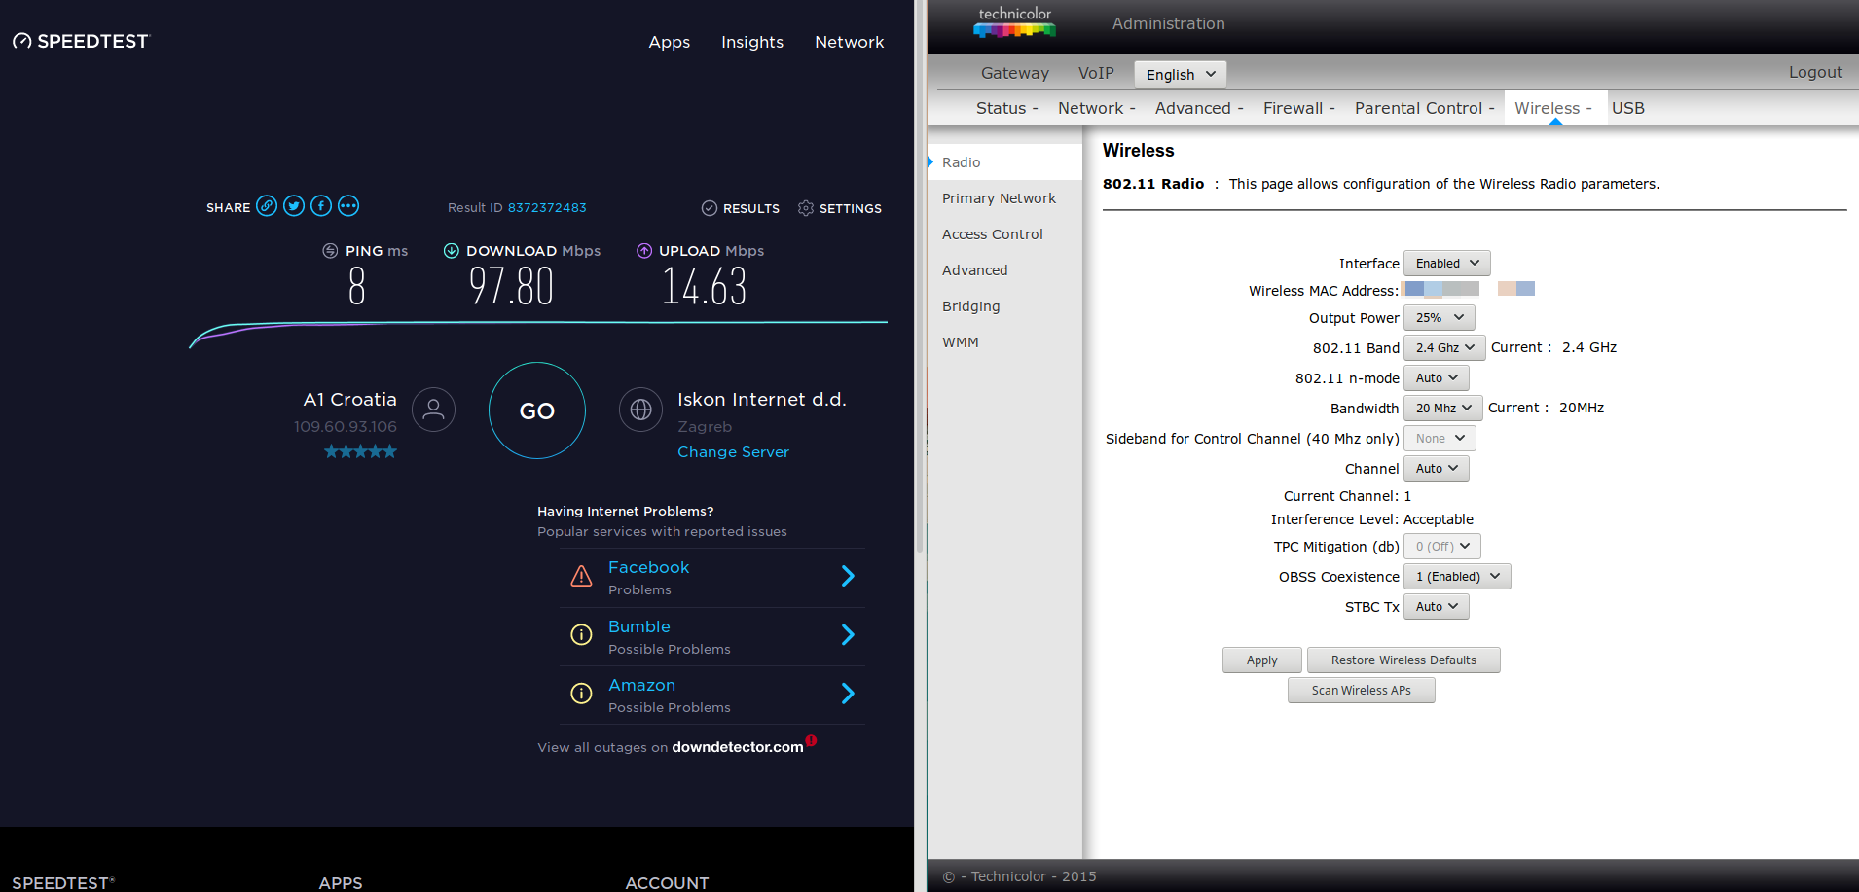Open the STBC Tx dropdown
Viewport: 1859px width, 892px height.
(x=1436, y=607)
